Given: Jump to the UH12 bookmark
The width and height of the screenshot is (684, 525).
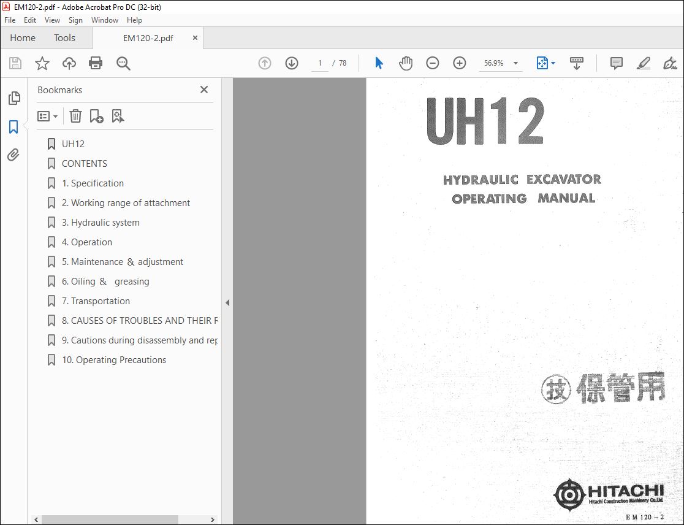Looking at the screenshot, I should [x=74, y=144].
